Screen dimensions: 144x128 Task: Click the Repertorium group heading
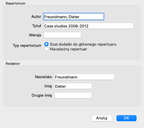pos(16,3)
